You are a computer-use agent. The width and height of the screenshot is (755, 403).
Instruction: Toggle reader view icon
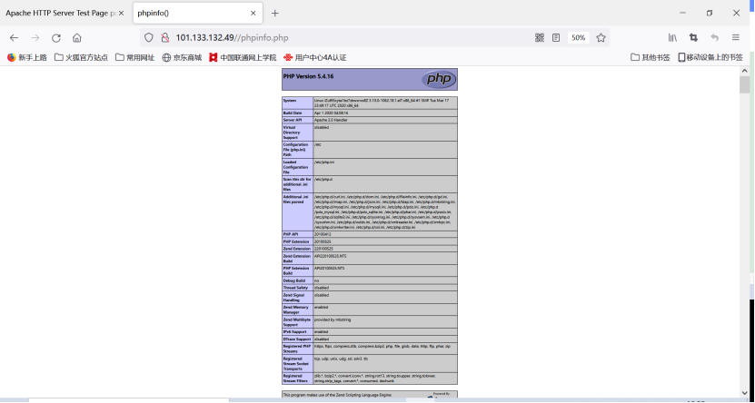pyautogui.click(x=556, y=37)
